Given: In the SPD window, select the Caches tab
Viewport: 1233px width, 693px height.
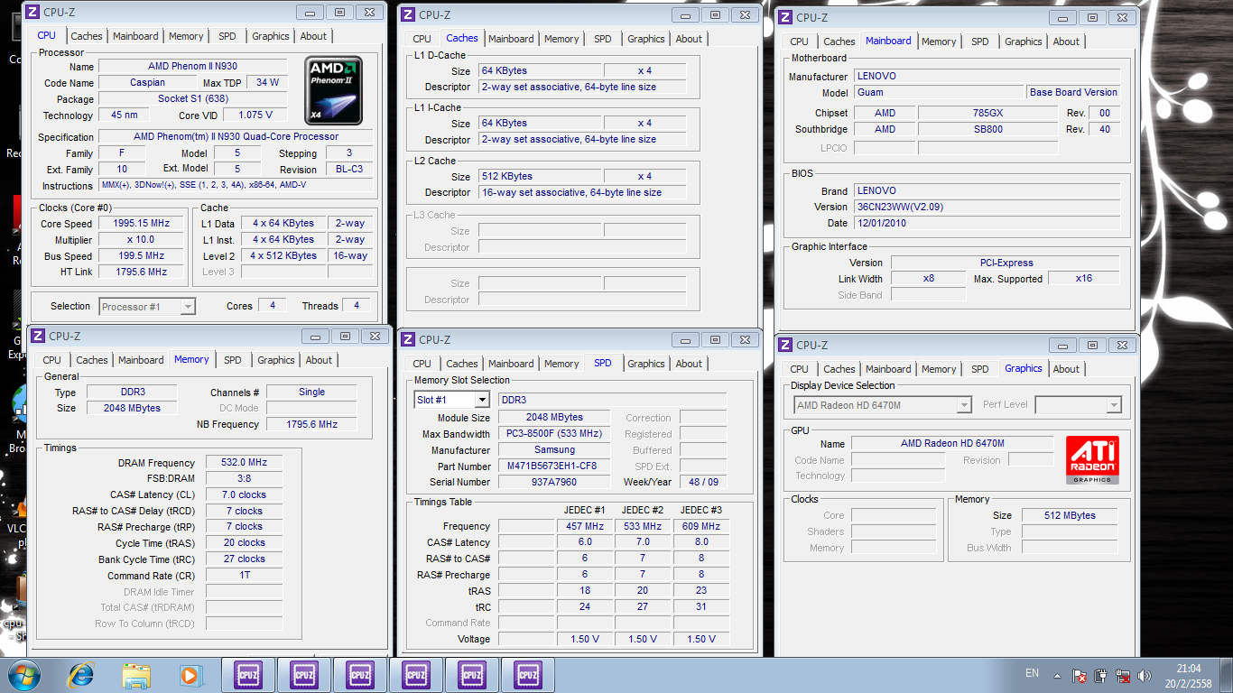Looking at the screenshot, I should 462,364.
